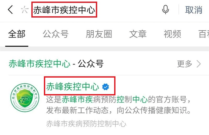This screenshot has width=209, height=135.
Task: Tap the microphone voice search icon
Action: click(165, 10)
